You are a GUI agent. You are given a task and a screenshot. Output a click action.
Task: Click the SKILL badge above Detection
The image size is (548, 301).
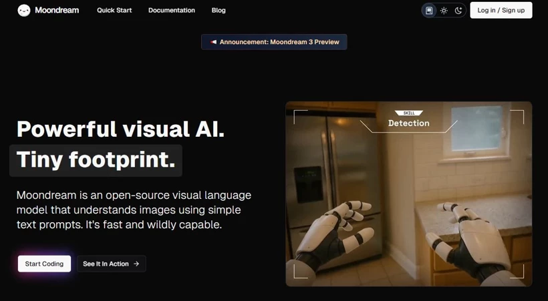coord(408,113)
